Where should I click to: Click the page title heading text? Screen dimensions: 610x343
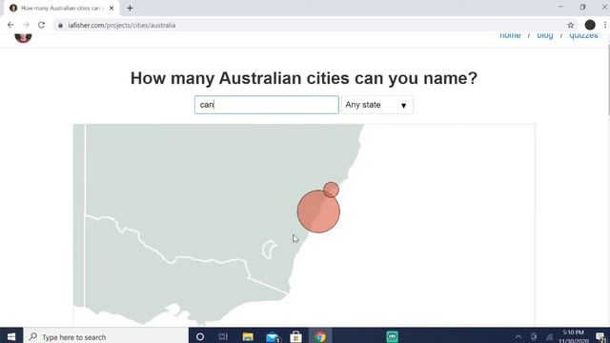pos(304,78)
